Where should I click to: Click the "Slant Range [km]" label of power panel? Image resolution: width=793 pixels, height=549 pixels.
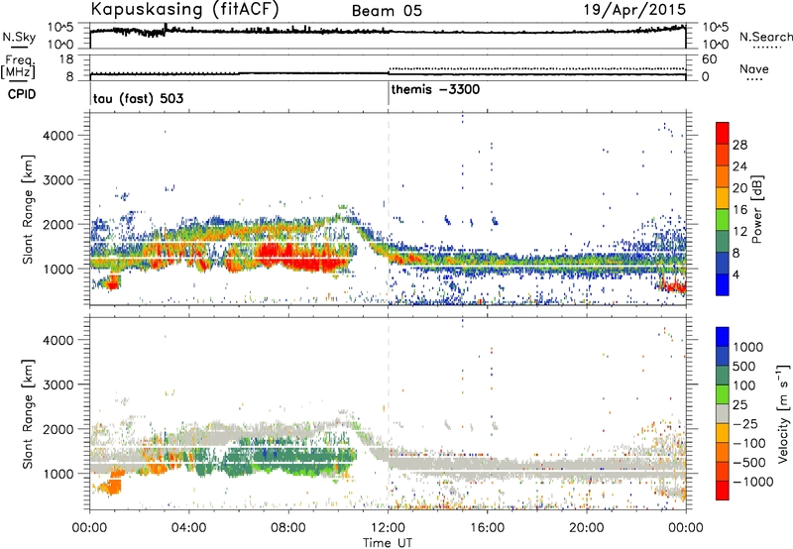click(x=28, y=209)
